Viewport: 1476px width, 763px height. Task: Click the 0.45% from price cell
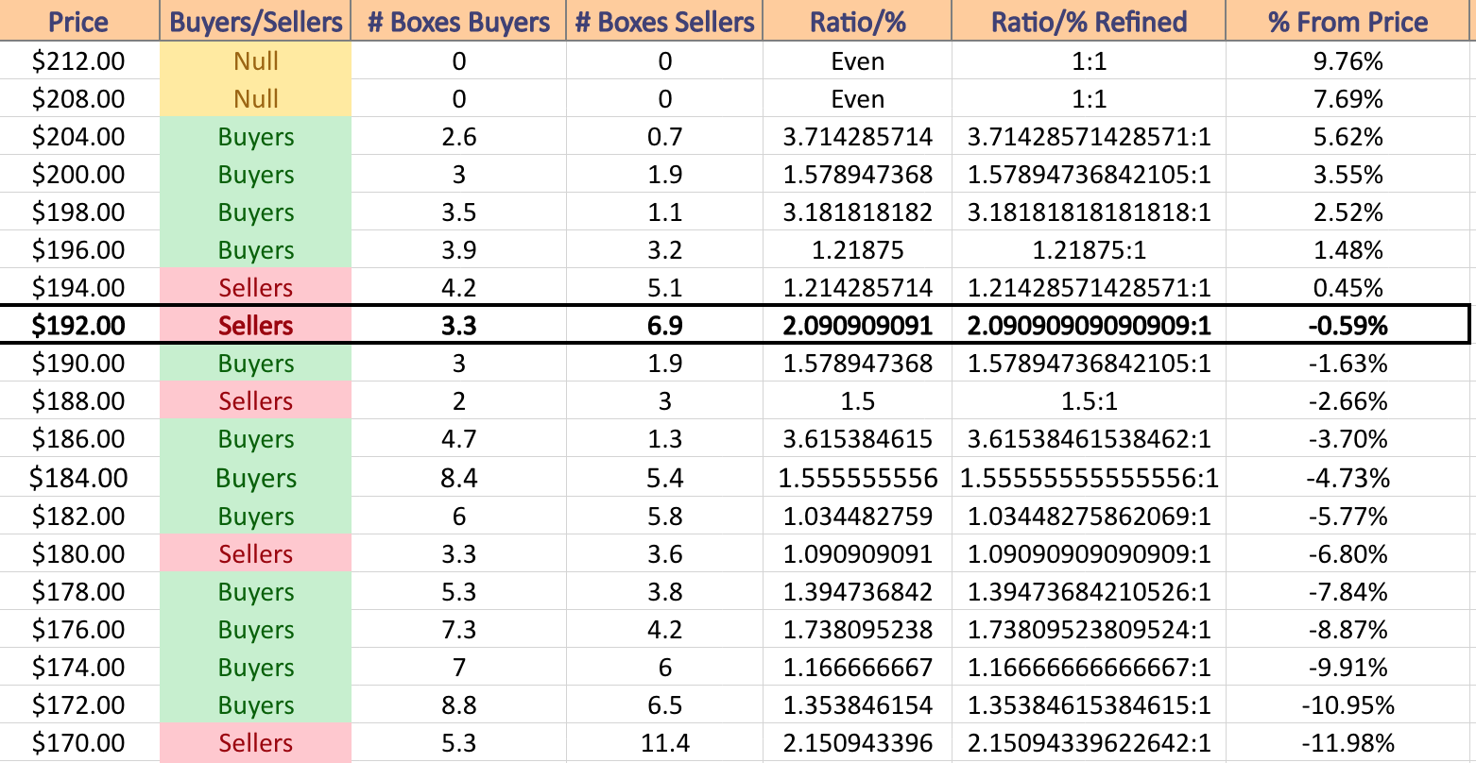[x=1348, y=288]
